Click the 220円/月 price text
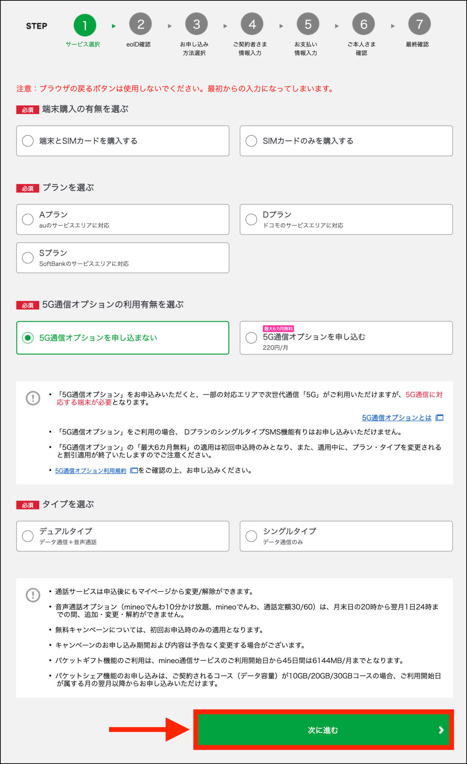The height and width of the screenshot is (764, 467). click(276, 348)
